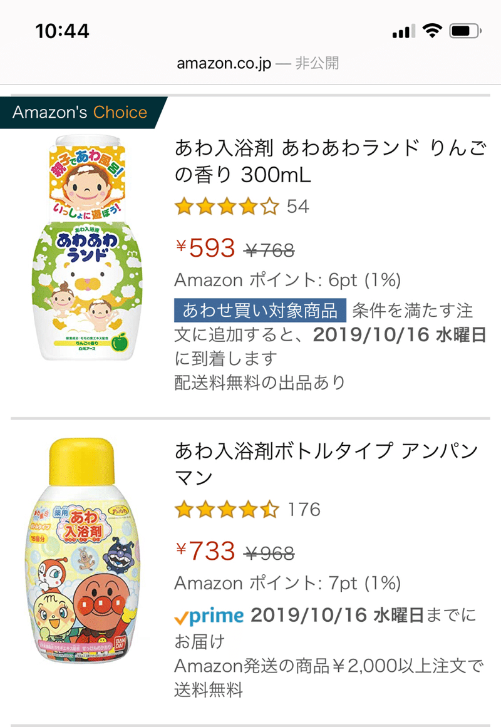Tap the 10:44 clock in status bar
The height and width of the screenshot is (727, 501).
tap(63, 30)
